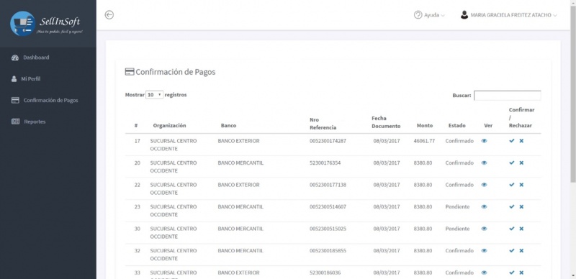
Task: Open the Mostrar registros count dropdown
Action: click(x=154, y=95)
